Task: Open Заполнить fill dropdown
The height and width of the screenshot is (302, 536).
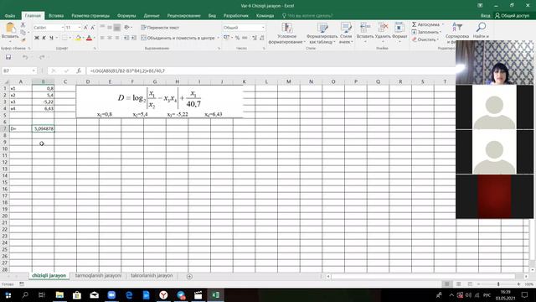Action: [x=426, y=32]
